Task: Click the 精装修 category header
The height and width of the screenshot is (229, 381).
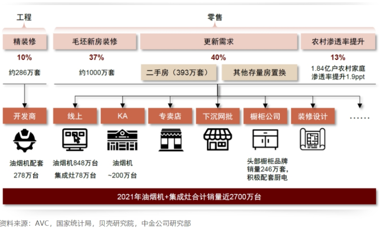Action: (x=24, y=42)
